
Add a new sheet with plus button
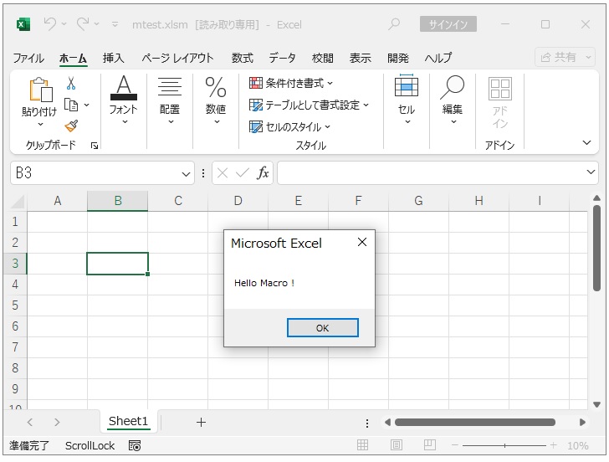(x=201, y=422)
